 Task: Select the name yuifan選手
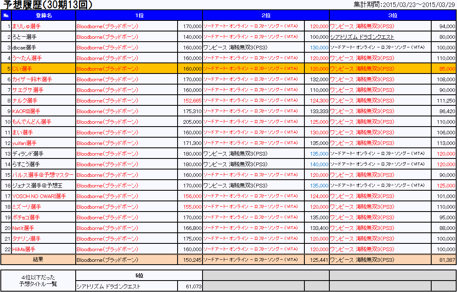click(25, 143)
